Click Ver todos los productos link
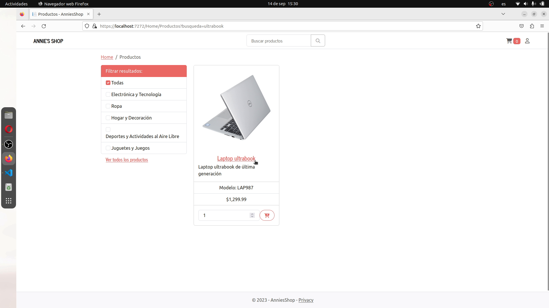The image size is (549, 308). point(127,160)
